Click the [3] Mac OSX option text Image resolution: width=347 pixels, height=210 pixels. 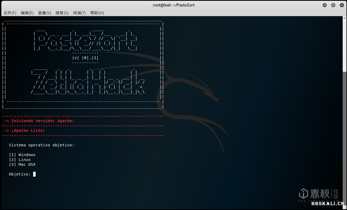(x=22, y=164)
